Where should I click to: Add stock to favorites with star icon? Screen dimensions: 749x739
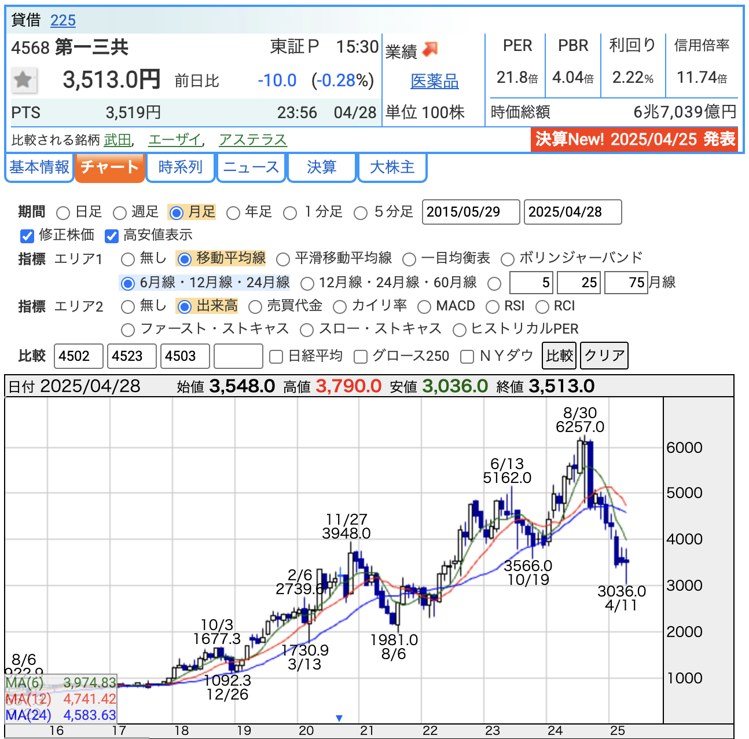24,80
